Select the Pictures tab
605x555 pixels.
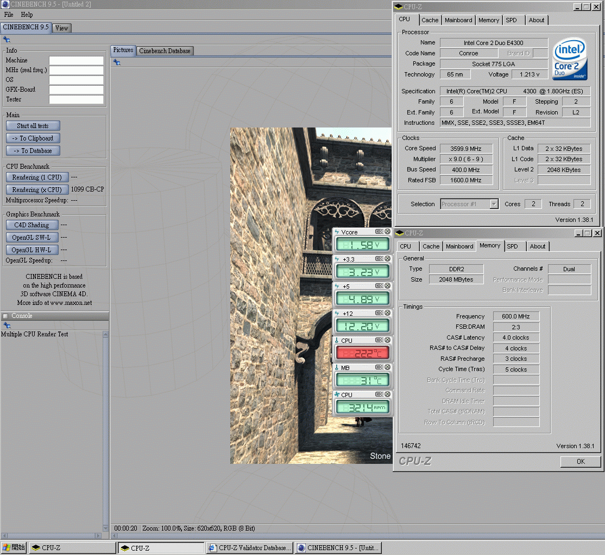point(123,50)
